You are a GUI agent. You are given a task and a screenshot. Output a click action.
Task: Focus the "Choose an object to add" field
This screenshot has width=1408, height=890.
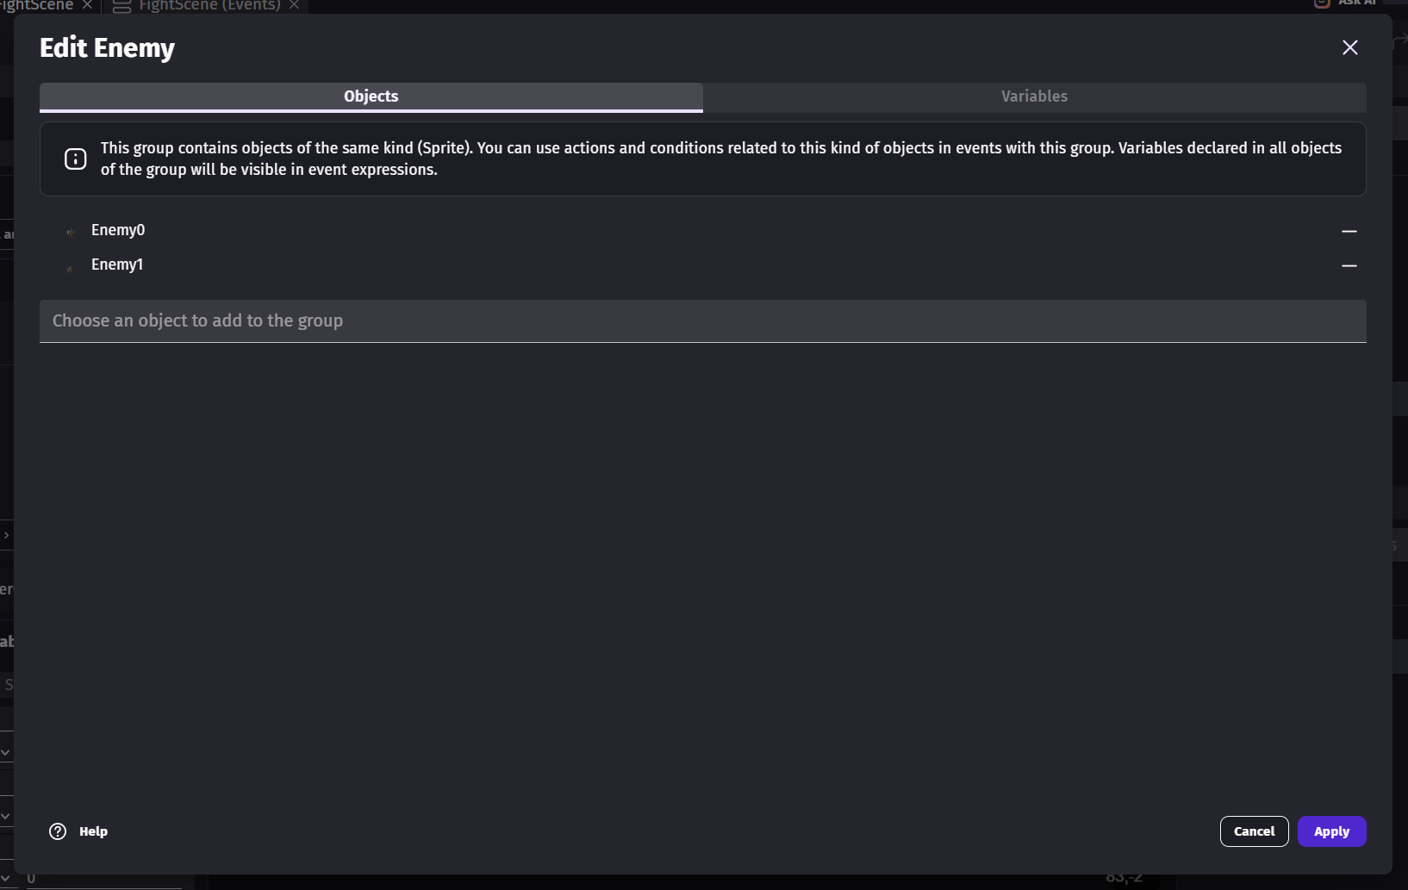pos(702,321)
